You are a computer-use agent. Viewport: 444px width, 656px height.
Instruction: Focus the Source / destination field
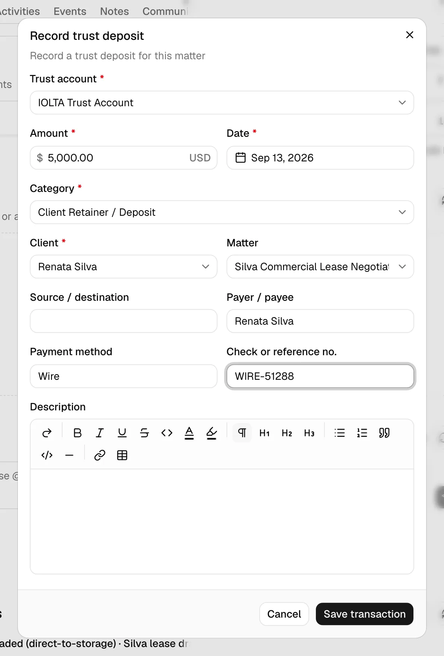pyautogui.click(x=124, y=321)
